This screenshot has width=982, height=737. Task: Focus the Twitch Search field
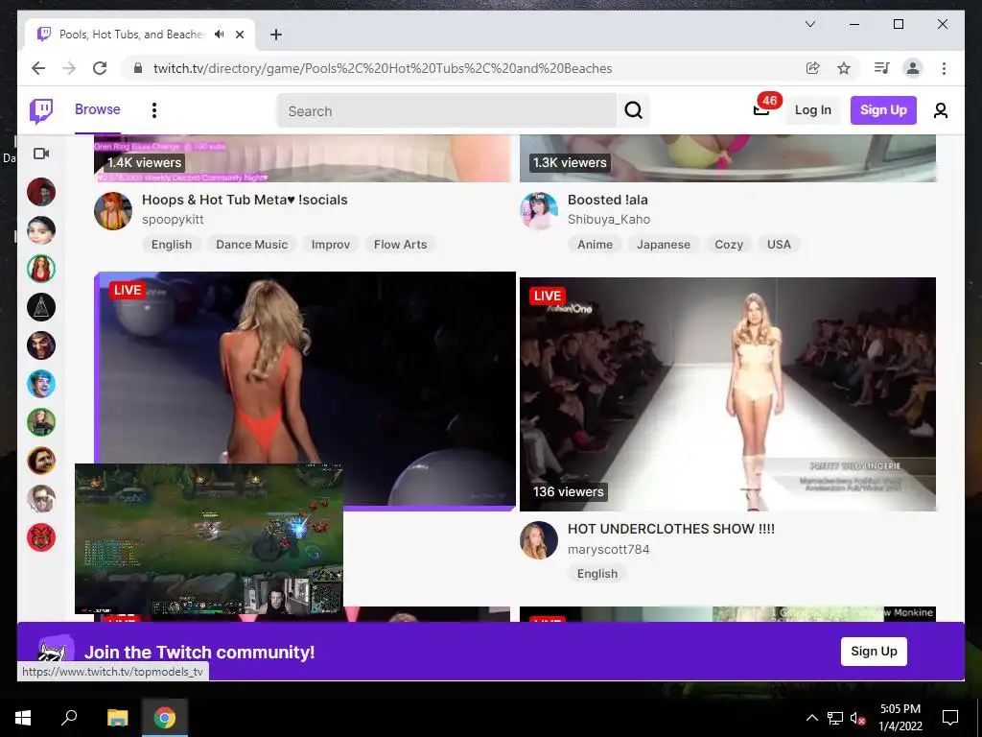pyautogui.click(x=447, y=111)
